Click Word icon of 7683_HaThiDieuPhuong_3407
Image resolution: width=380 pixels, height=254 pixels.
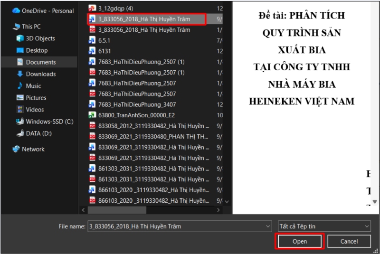92,104
